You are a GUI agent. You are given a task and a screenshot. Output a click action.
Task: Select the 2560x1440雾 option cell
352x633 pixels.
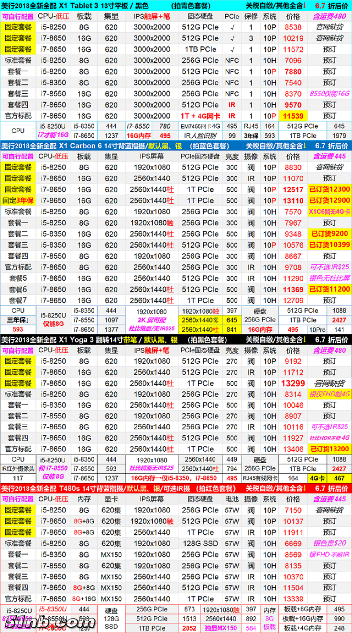200,319
